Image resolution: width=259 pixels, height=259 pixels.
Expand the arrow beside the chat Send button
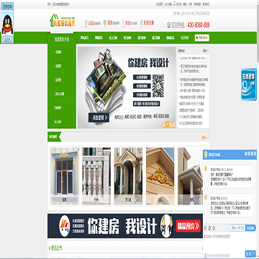point(255,254)
